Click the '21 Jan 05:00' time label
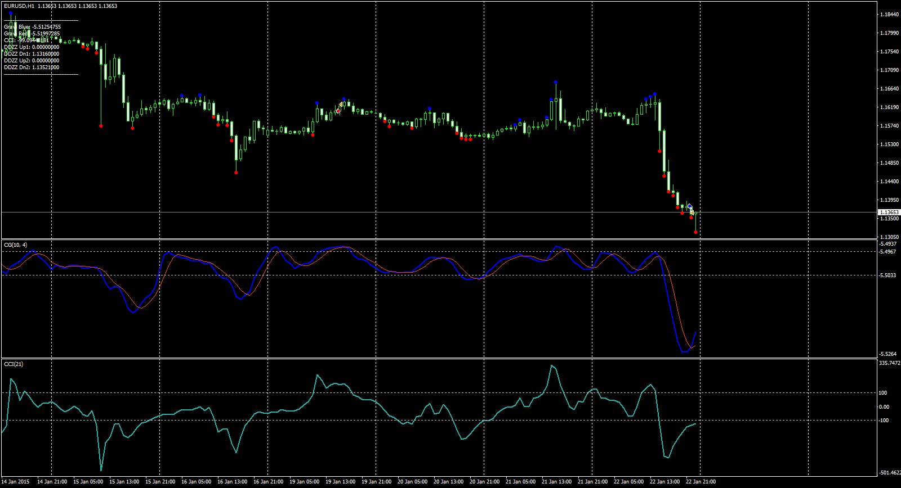The image size is (901, 488). (x=521, y=482)
